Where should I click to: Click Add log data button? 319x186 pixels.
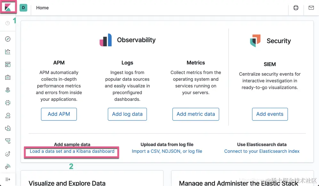[x=127, y=114]
